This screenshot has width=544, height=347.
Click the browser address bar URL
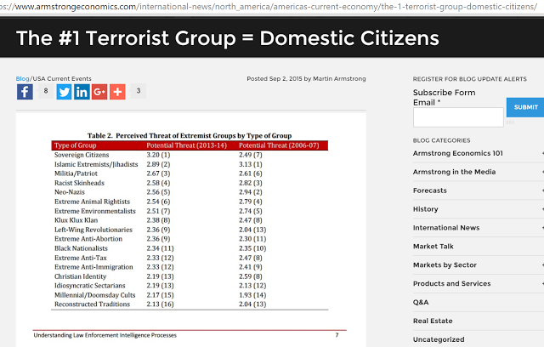[x=269, y=6]
